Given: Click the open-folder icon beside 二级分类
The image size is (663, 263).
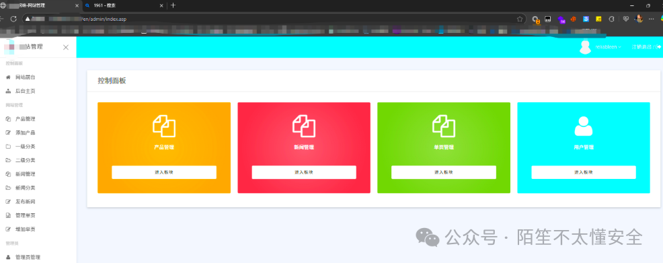Looking at the screenshot, I should click(x=8, y=160).
